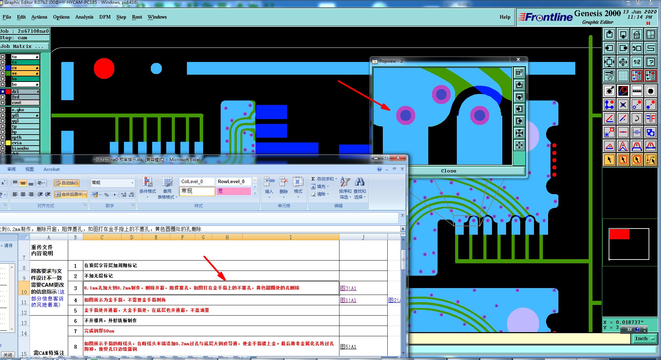Screen dimensions: 661x360
Task: Open the Analysis menu
Action: [x=84, y=17]
